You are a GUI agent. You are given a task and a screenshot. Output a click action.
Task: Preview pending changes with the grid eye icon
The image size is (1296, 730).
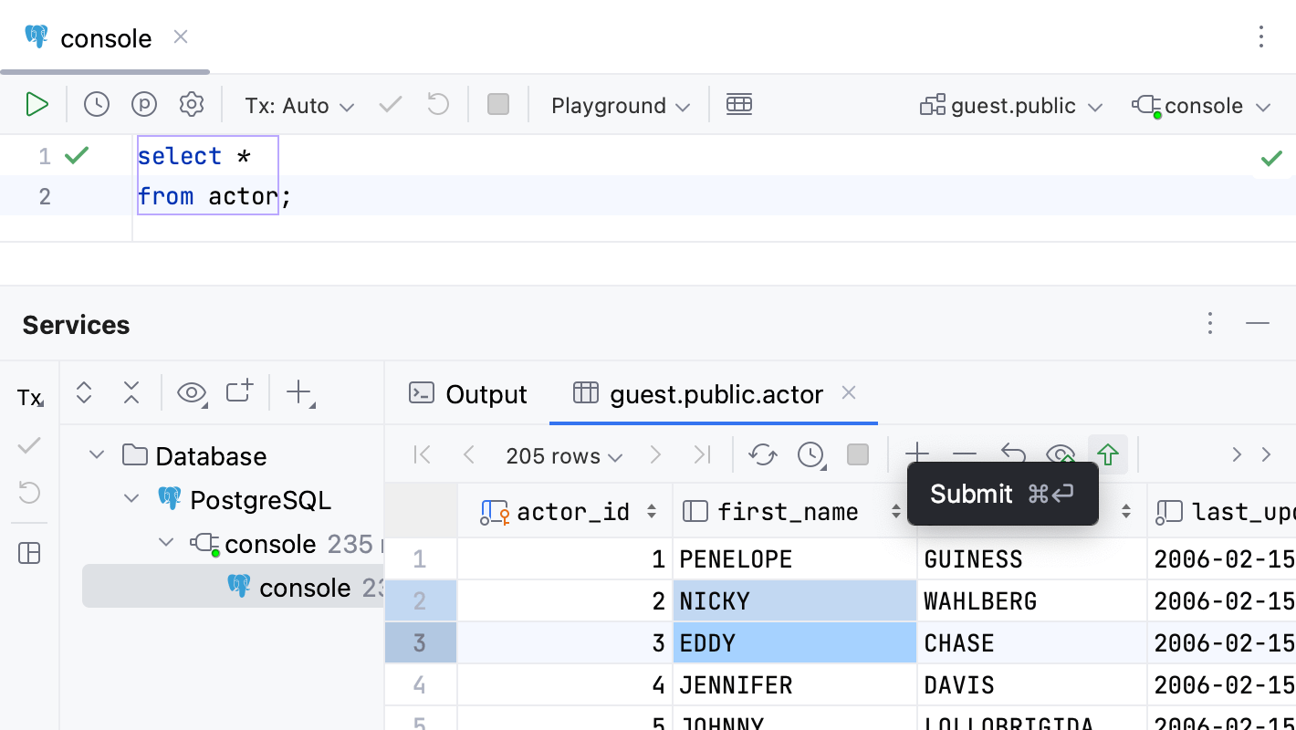point(1061,454)
